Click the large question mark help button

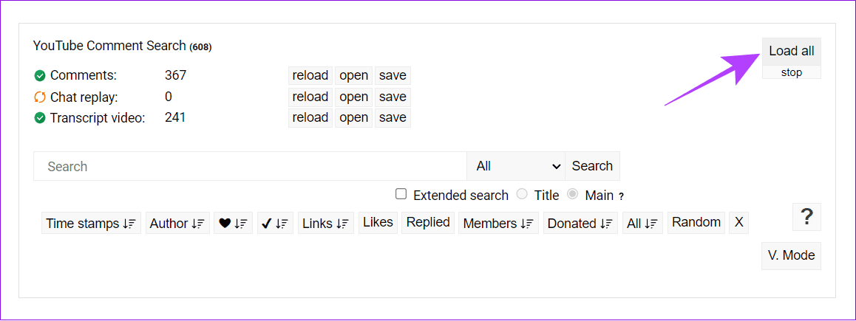pos(806,217)
